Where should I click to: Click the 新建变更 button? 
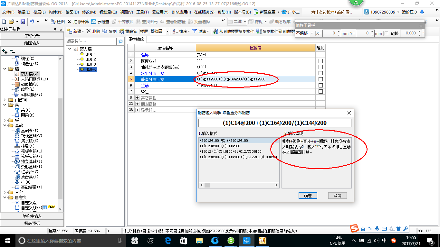coord(265,12)
